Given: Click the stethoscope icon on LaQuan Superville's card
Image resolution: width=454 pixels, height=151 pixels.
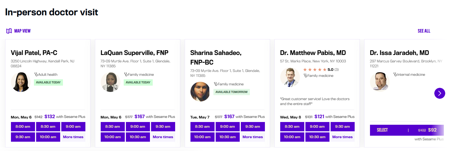Looking at the screenshot, I should [126, 74].
